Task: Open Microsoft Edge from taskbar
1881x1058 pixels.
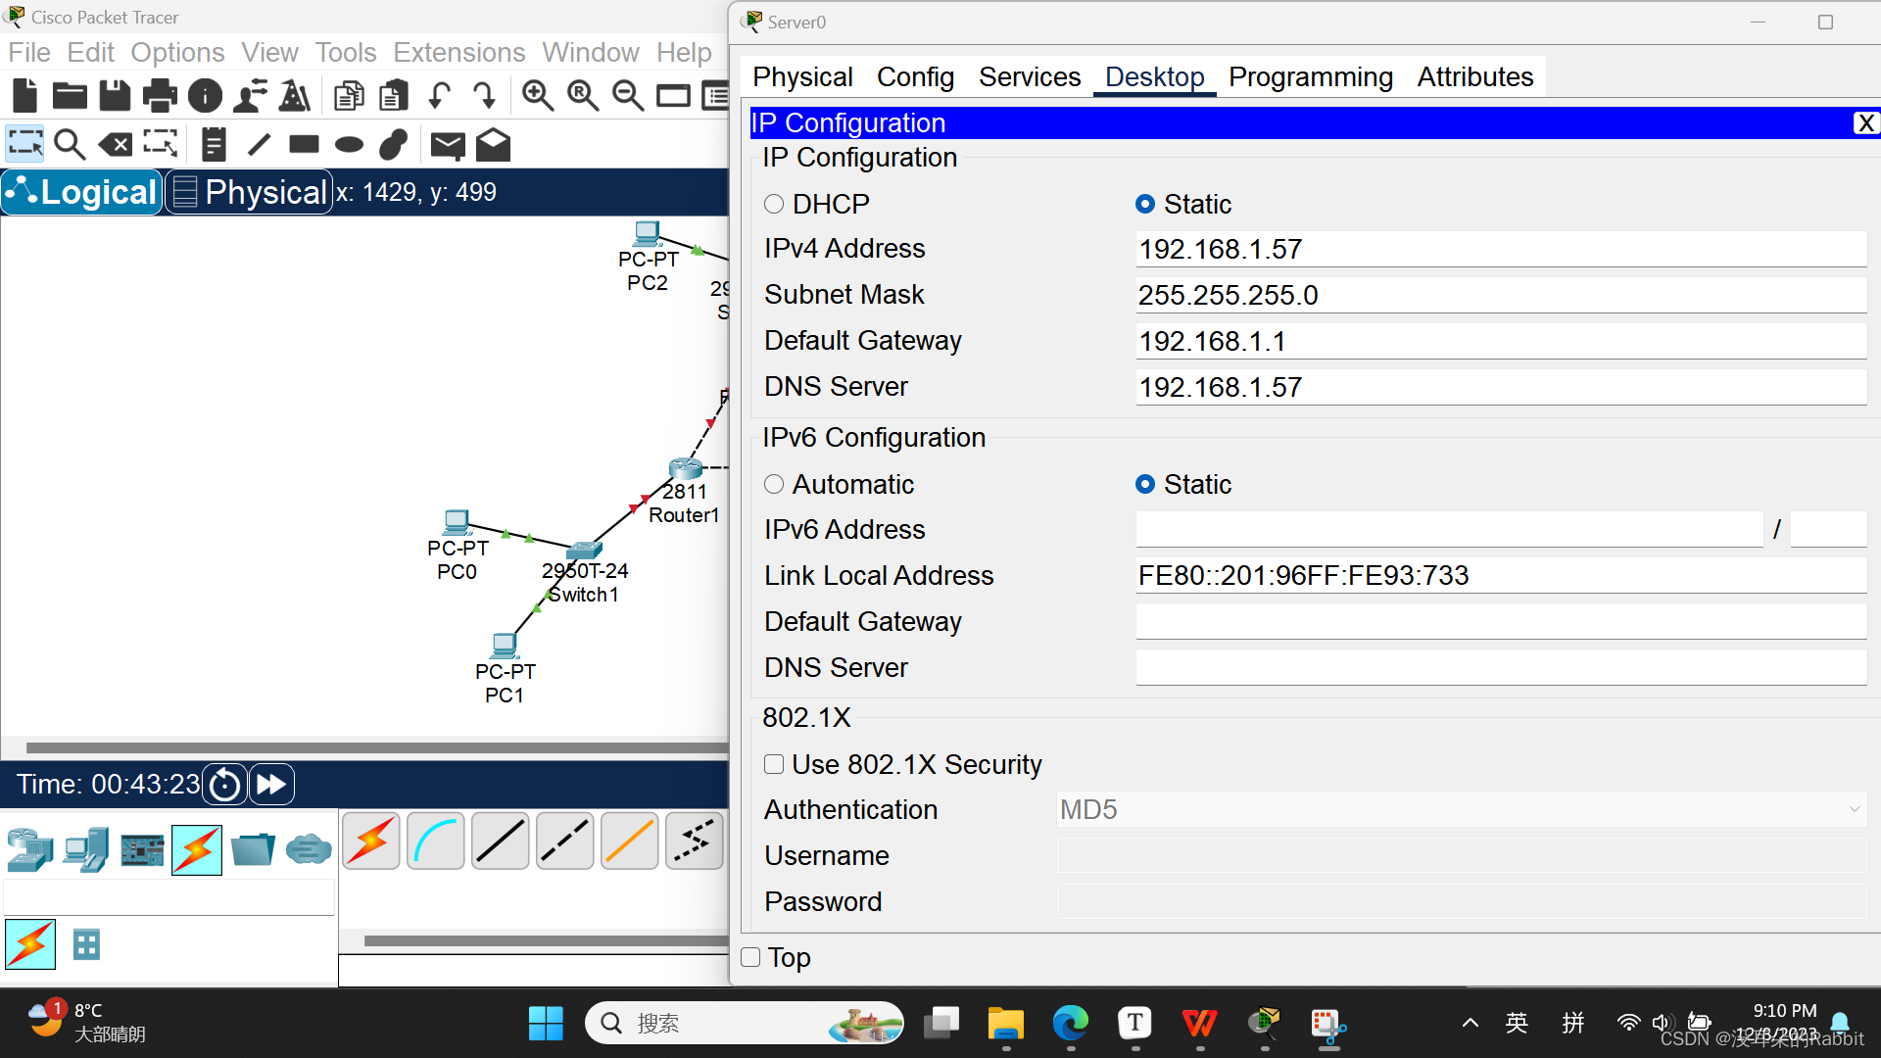Action: tap(1071, 1024)
